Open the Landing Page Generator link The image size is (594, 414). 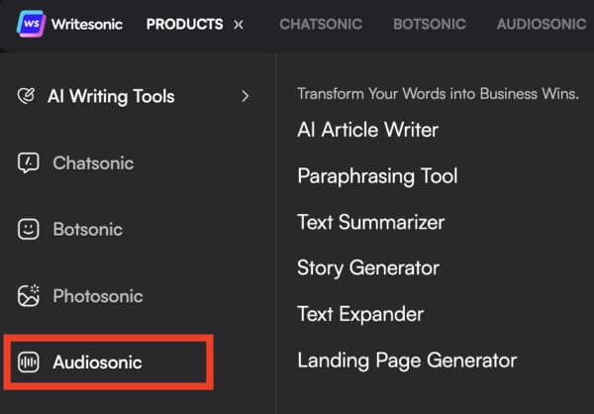[407, 361]
